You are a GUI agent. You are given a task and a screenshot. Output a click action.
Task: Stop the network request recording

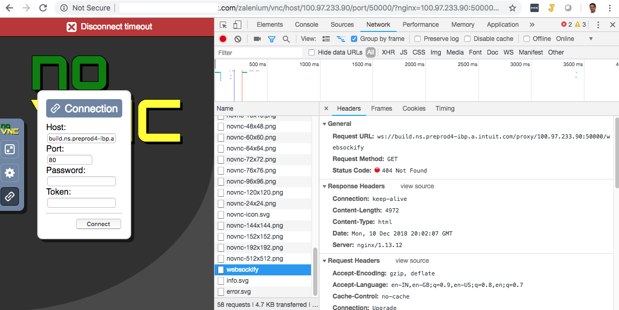(222, 38)
